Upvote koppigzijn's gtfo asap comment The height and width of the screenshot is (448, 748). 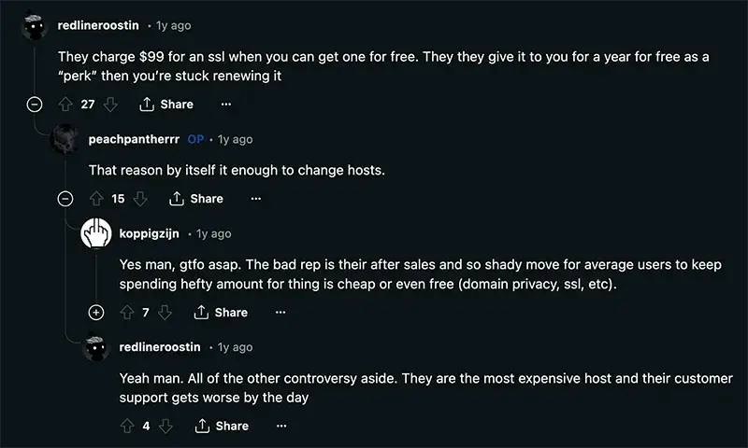pyautogui.click(x=127, y=313)
